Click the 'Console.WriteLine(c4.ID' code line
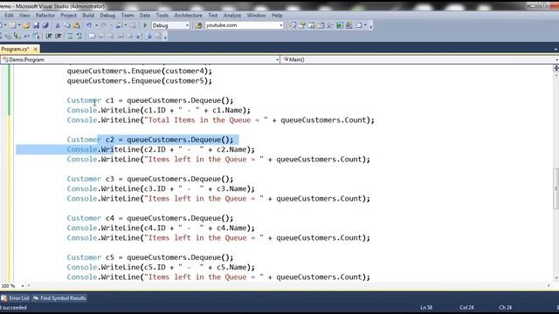 coord(161,228)
